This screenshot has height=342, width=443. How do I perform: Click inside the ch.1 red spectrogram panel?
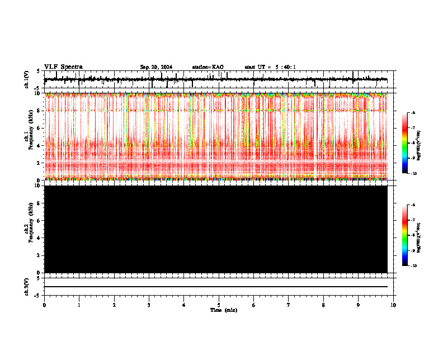point(215,136)
